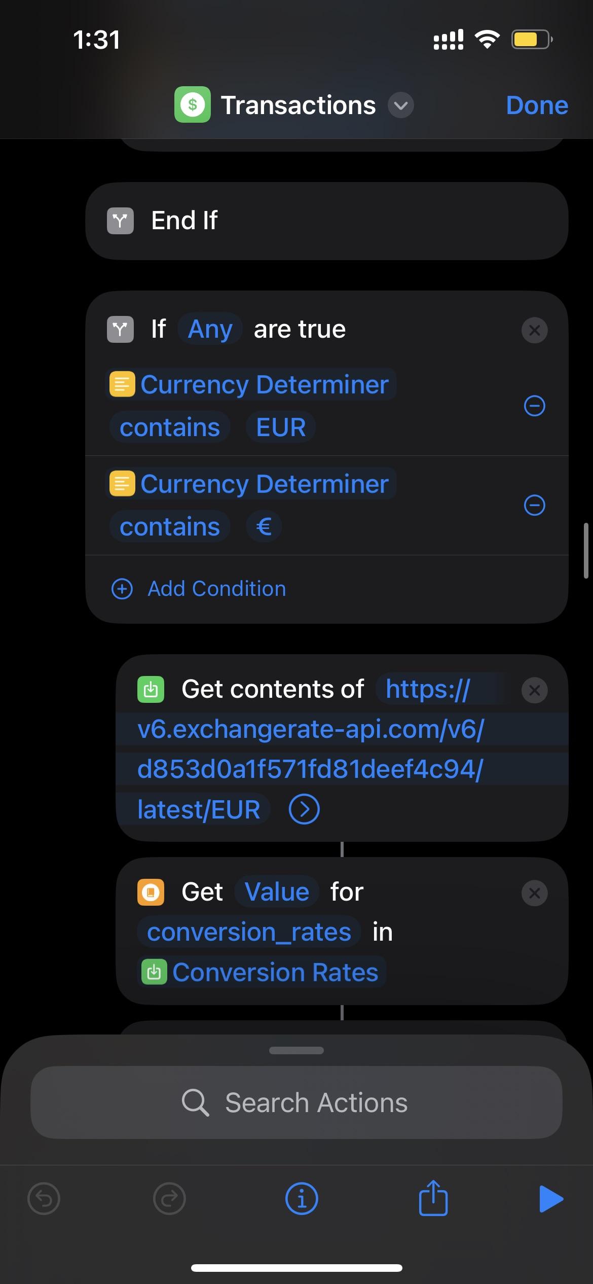Image resolution: width=593 pixels, height=1284 pixels.
Task: Remove the EUR contains condition
Action: coord(534,406)
